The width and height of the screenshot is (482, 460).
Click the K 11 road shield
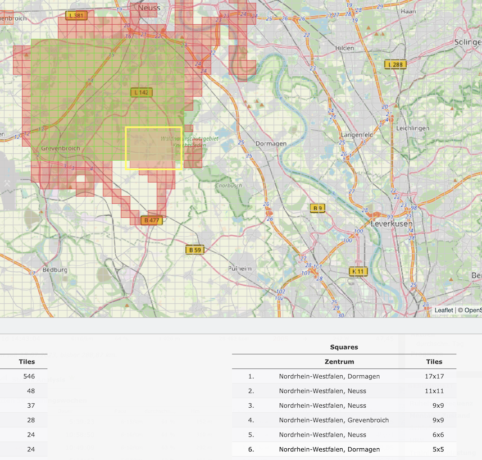pos(358,272)
